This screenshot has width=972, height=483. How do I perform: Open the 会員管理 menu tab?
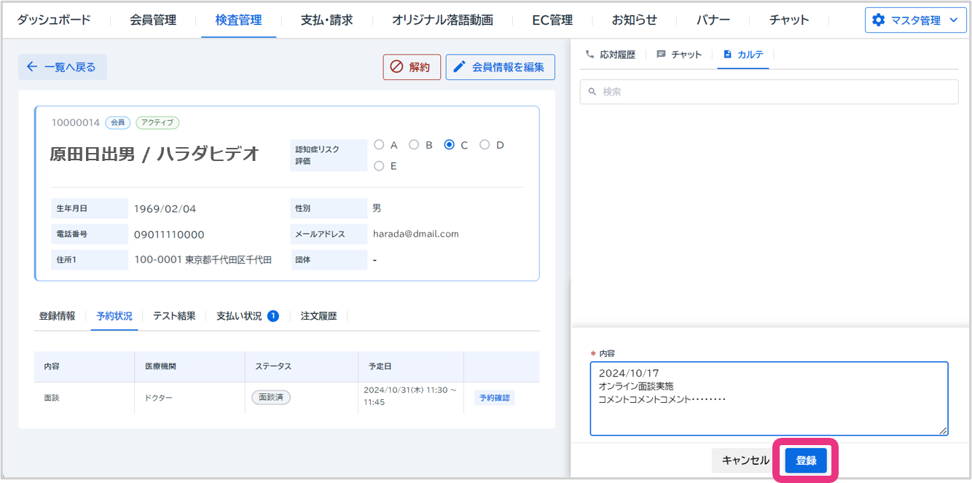tap(153, 20)
